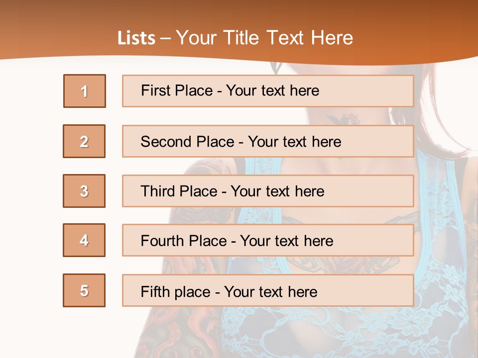This screenshot has width=478, height=358.
Task: Select the number 2 square
Action: coord(84,141)
